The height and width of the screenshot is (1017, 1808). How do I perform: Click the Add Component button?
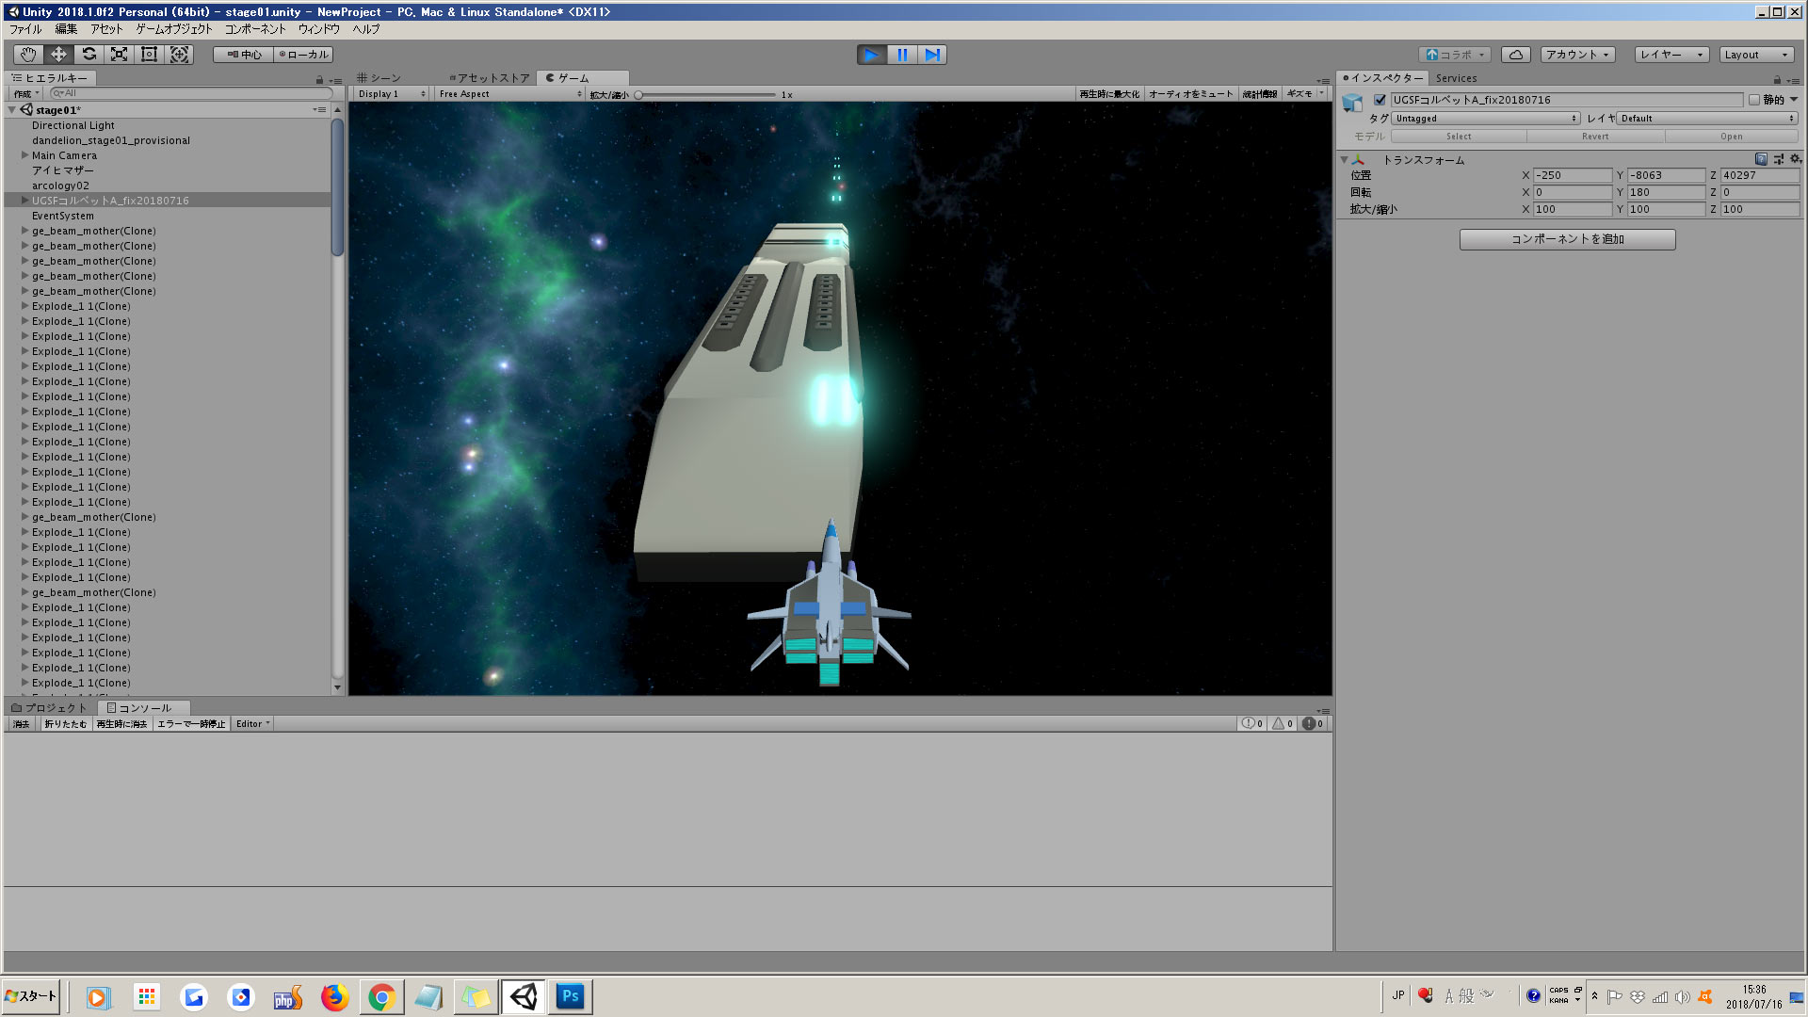[1567, 239]
